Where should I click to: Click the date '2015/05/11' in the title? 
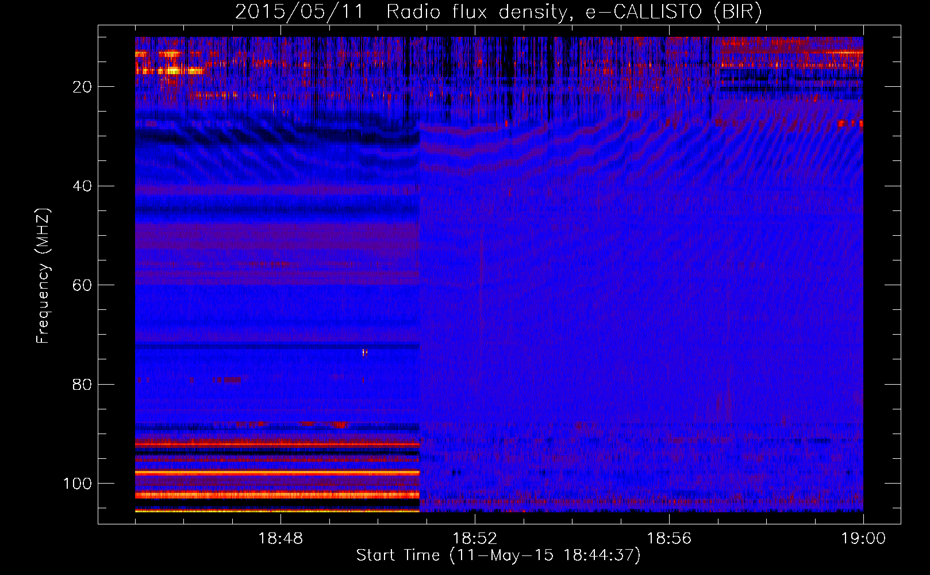click(299, 12)
